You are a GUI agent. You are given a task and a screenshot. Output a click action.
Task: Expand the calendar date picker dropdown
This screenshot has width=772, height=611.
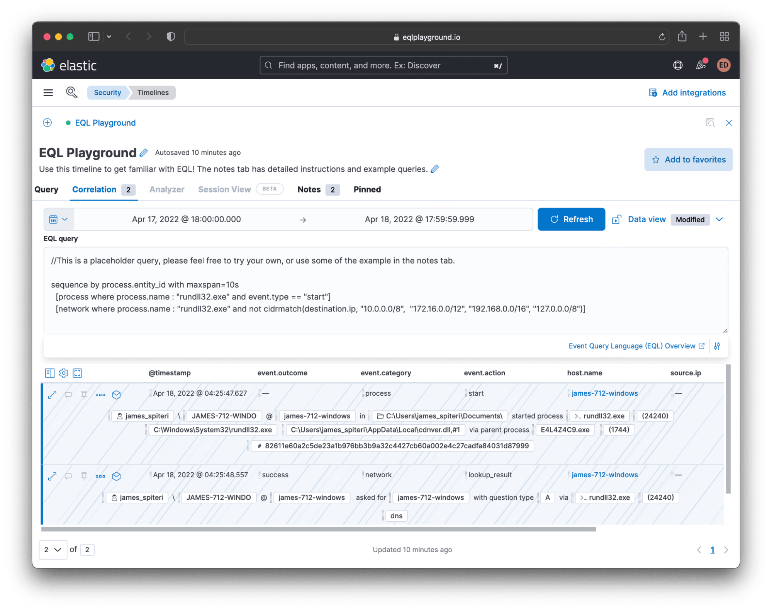coord(59,219)
